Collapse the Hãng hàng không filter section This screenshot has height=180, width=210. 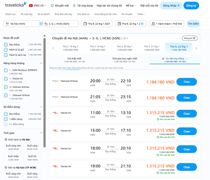click(41, 63)
